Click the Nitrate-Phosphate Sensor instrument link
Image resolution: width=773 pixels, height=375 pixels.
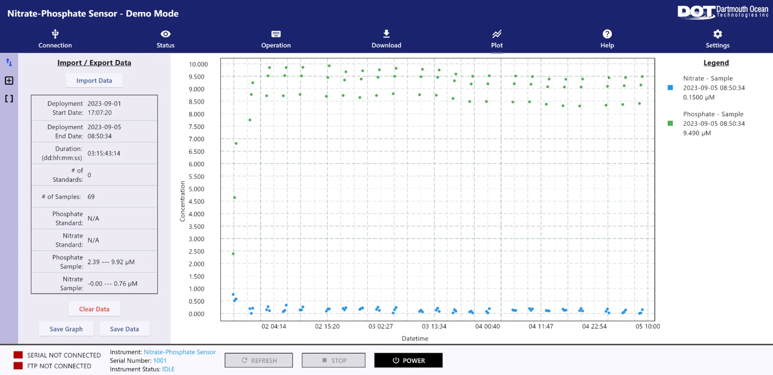[180, 352]
